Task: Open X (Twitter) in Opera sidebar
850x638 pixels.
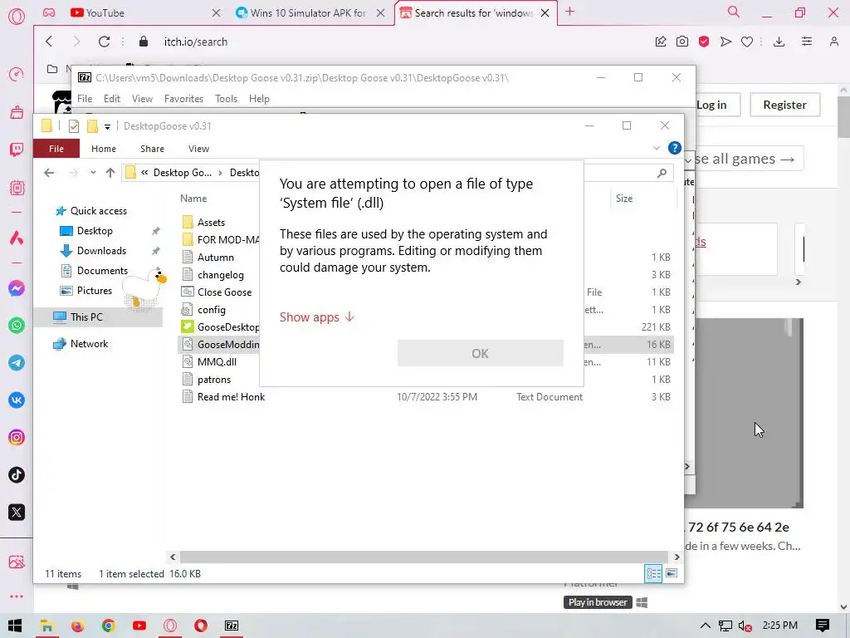Action: pyautogui.click(x=17, y=513)
